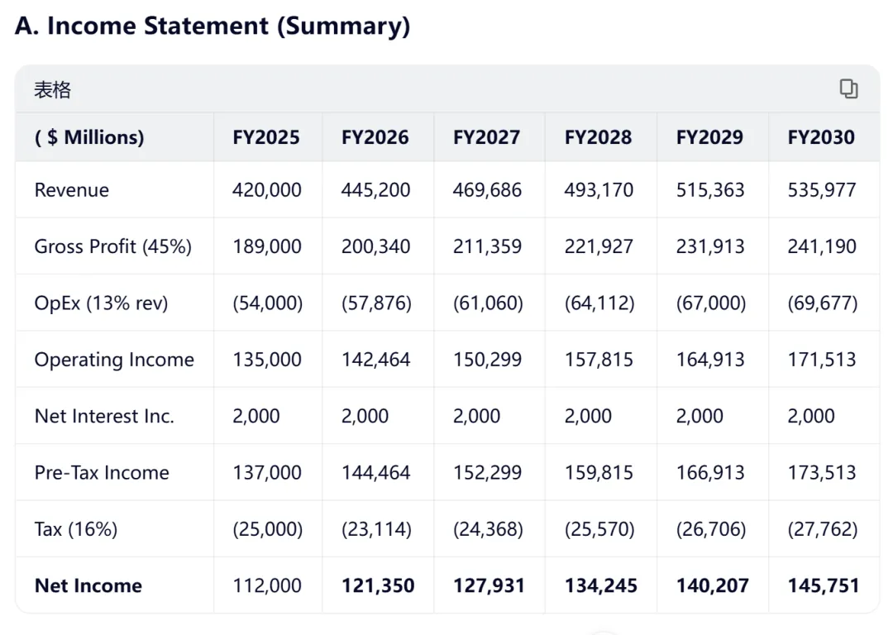Click the Tax (16%) row label
The height and width of the screenshot is (635, 893).
click(77, 529)
